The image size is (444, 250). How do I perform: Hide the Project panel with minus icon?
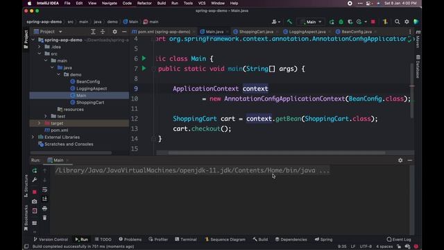[x=124, y=32]
